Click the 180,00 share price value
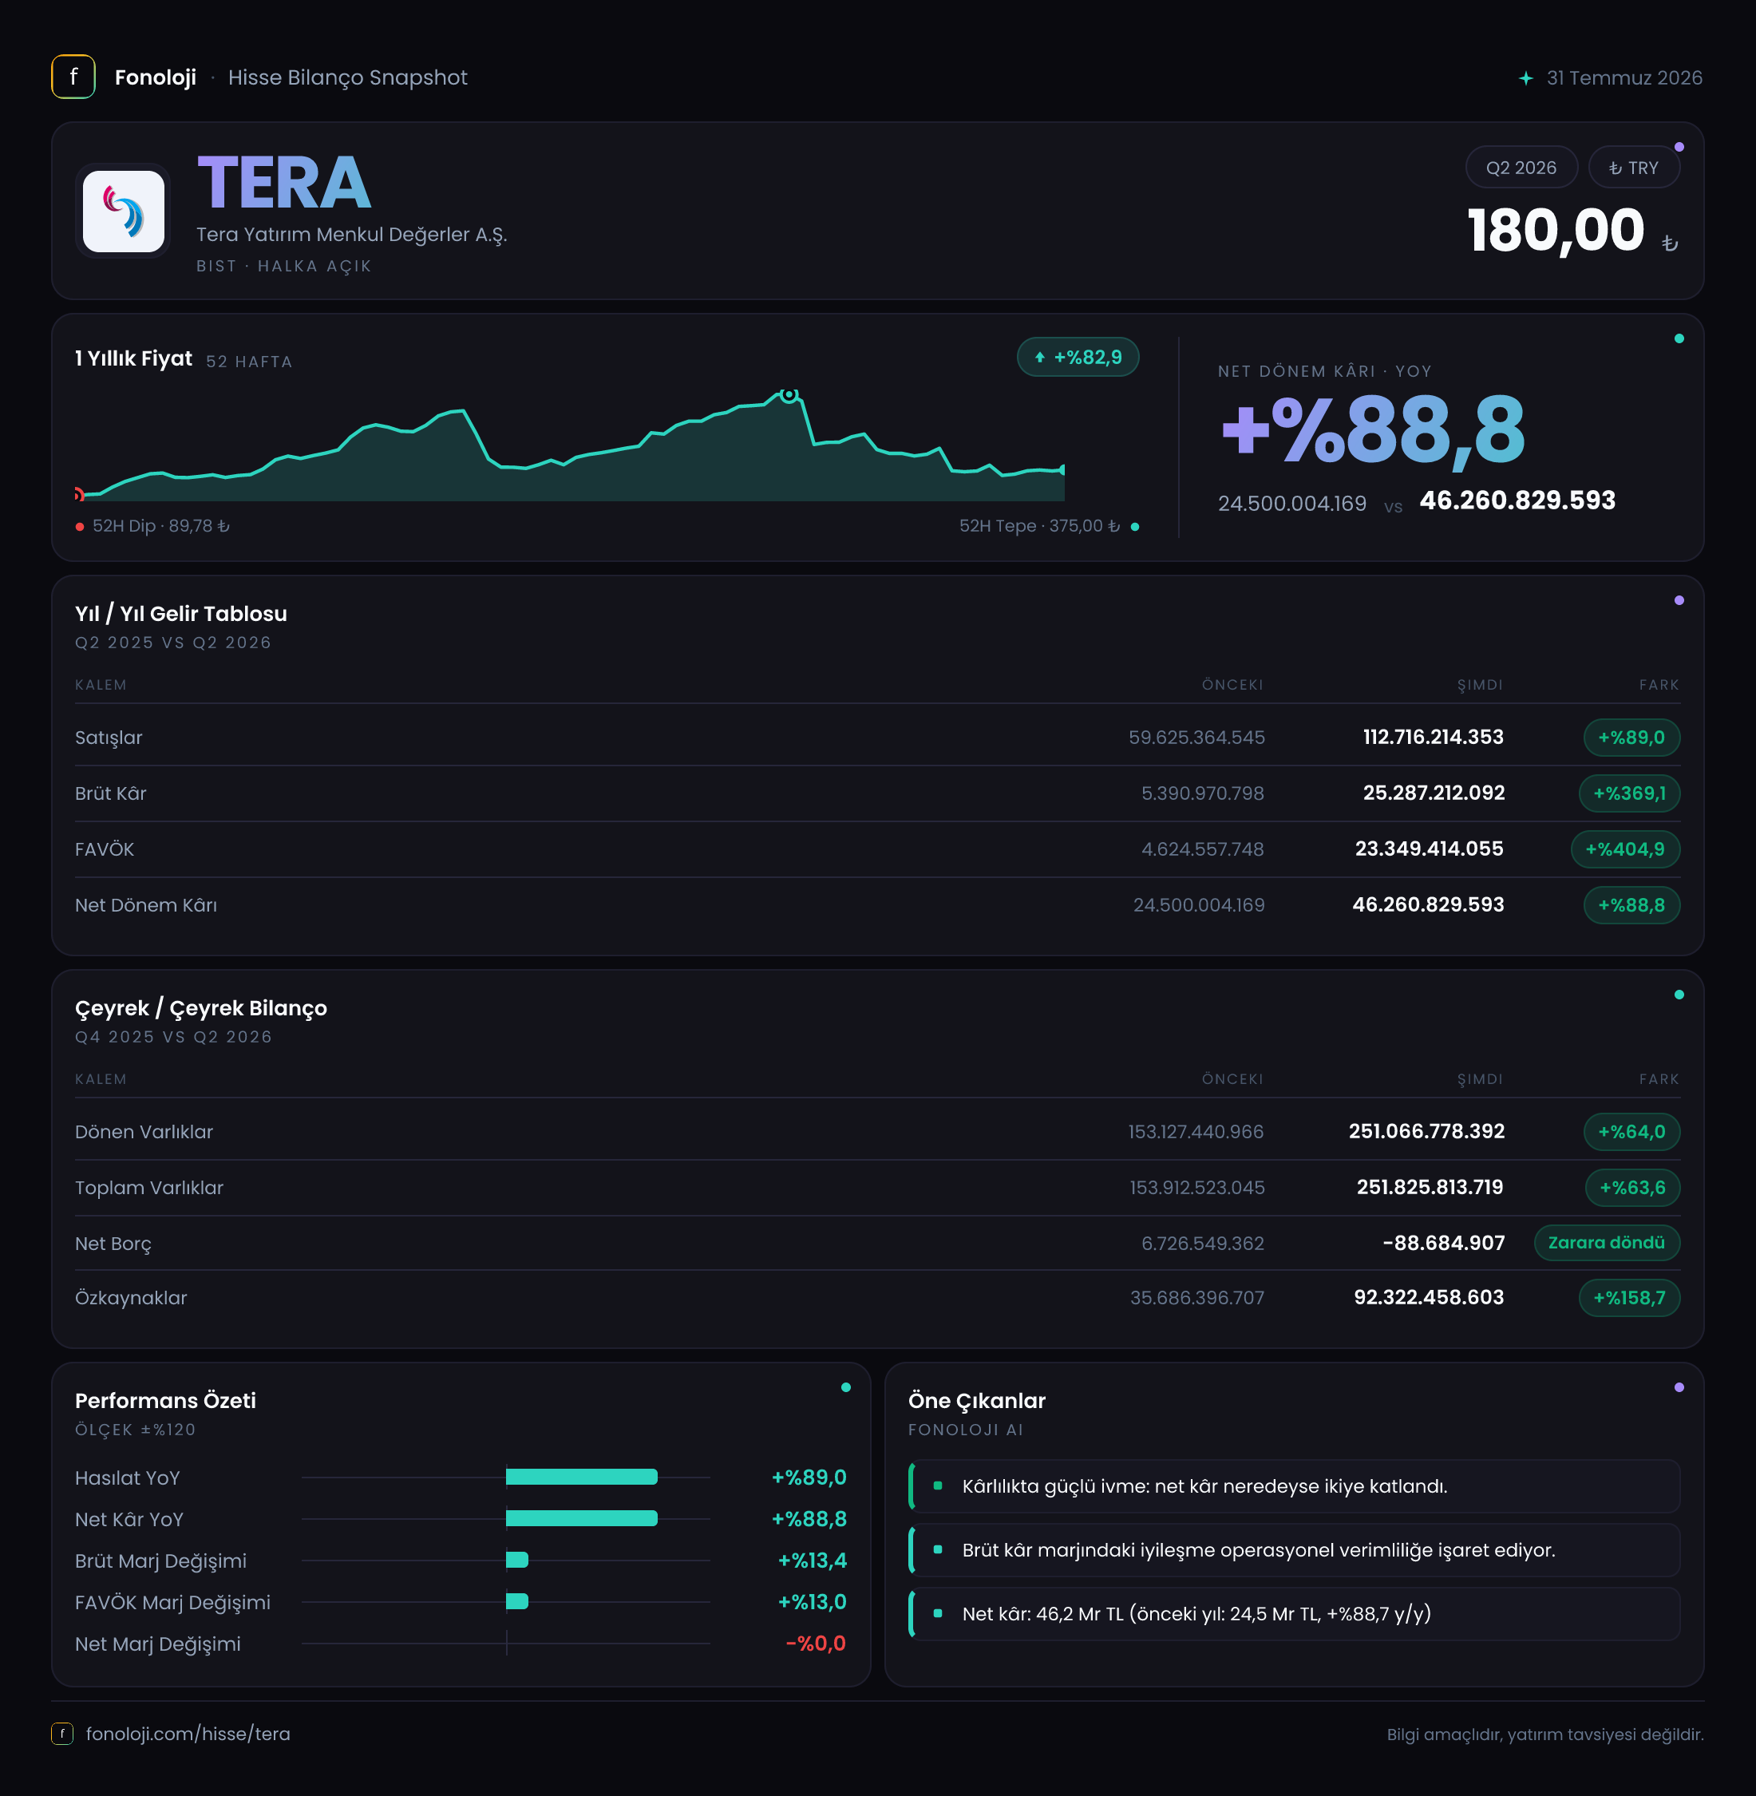1756x1796 pixels. pos(1556,230)
